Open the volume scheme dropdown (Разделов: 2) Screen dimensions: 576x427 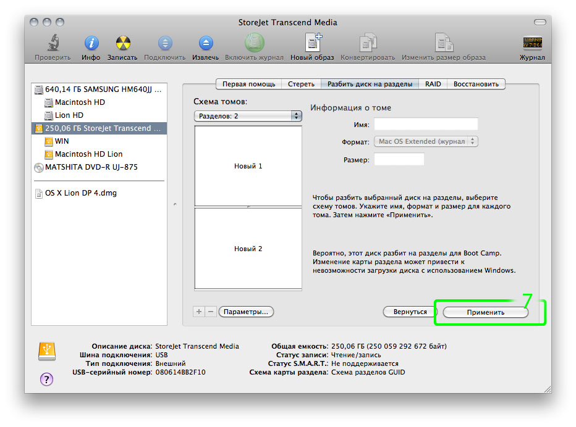point(247,116)
